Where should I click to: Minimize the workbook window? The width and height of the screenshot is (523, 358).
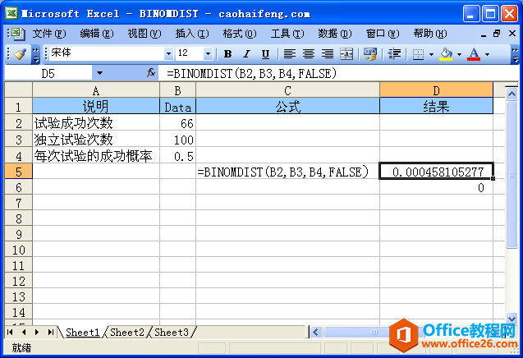point(484,34)
